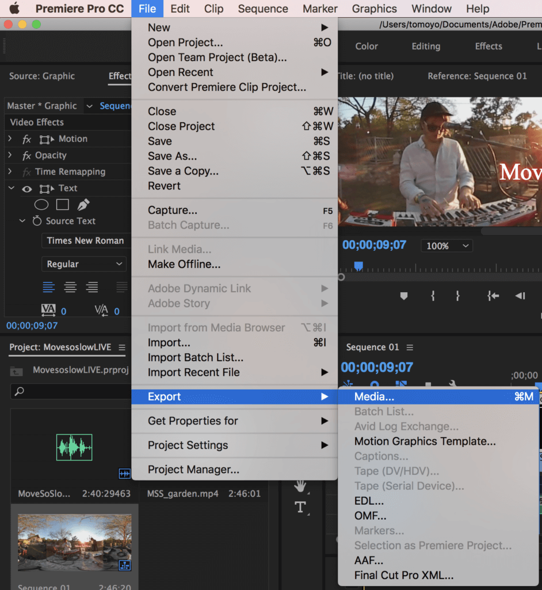This screenshot has width=542, height=590.
Task: Collapse the Text properties group
Action: tap(12, 188)
